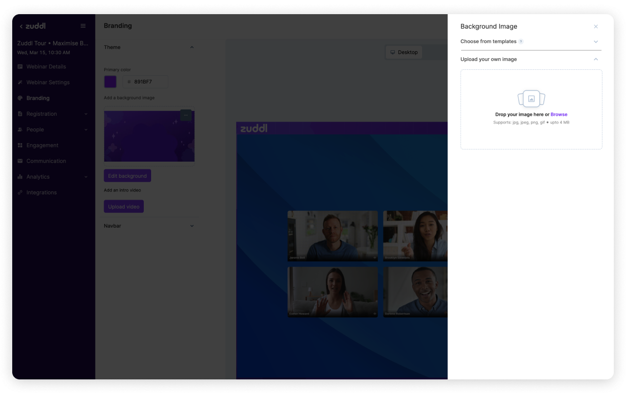Click the Esther Howard video tile
Screen dimensions: 626x396
click(333, 292)
